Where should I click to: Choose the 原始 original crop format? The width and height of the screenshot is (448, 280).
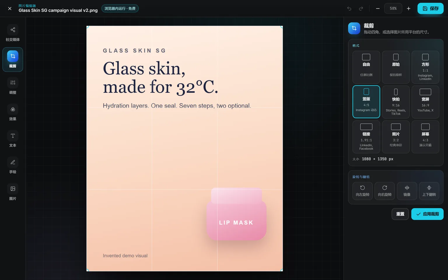(x=396, y=67)
